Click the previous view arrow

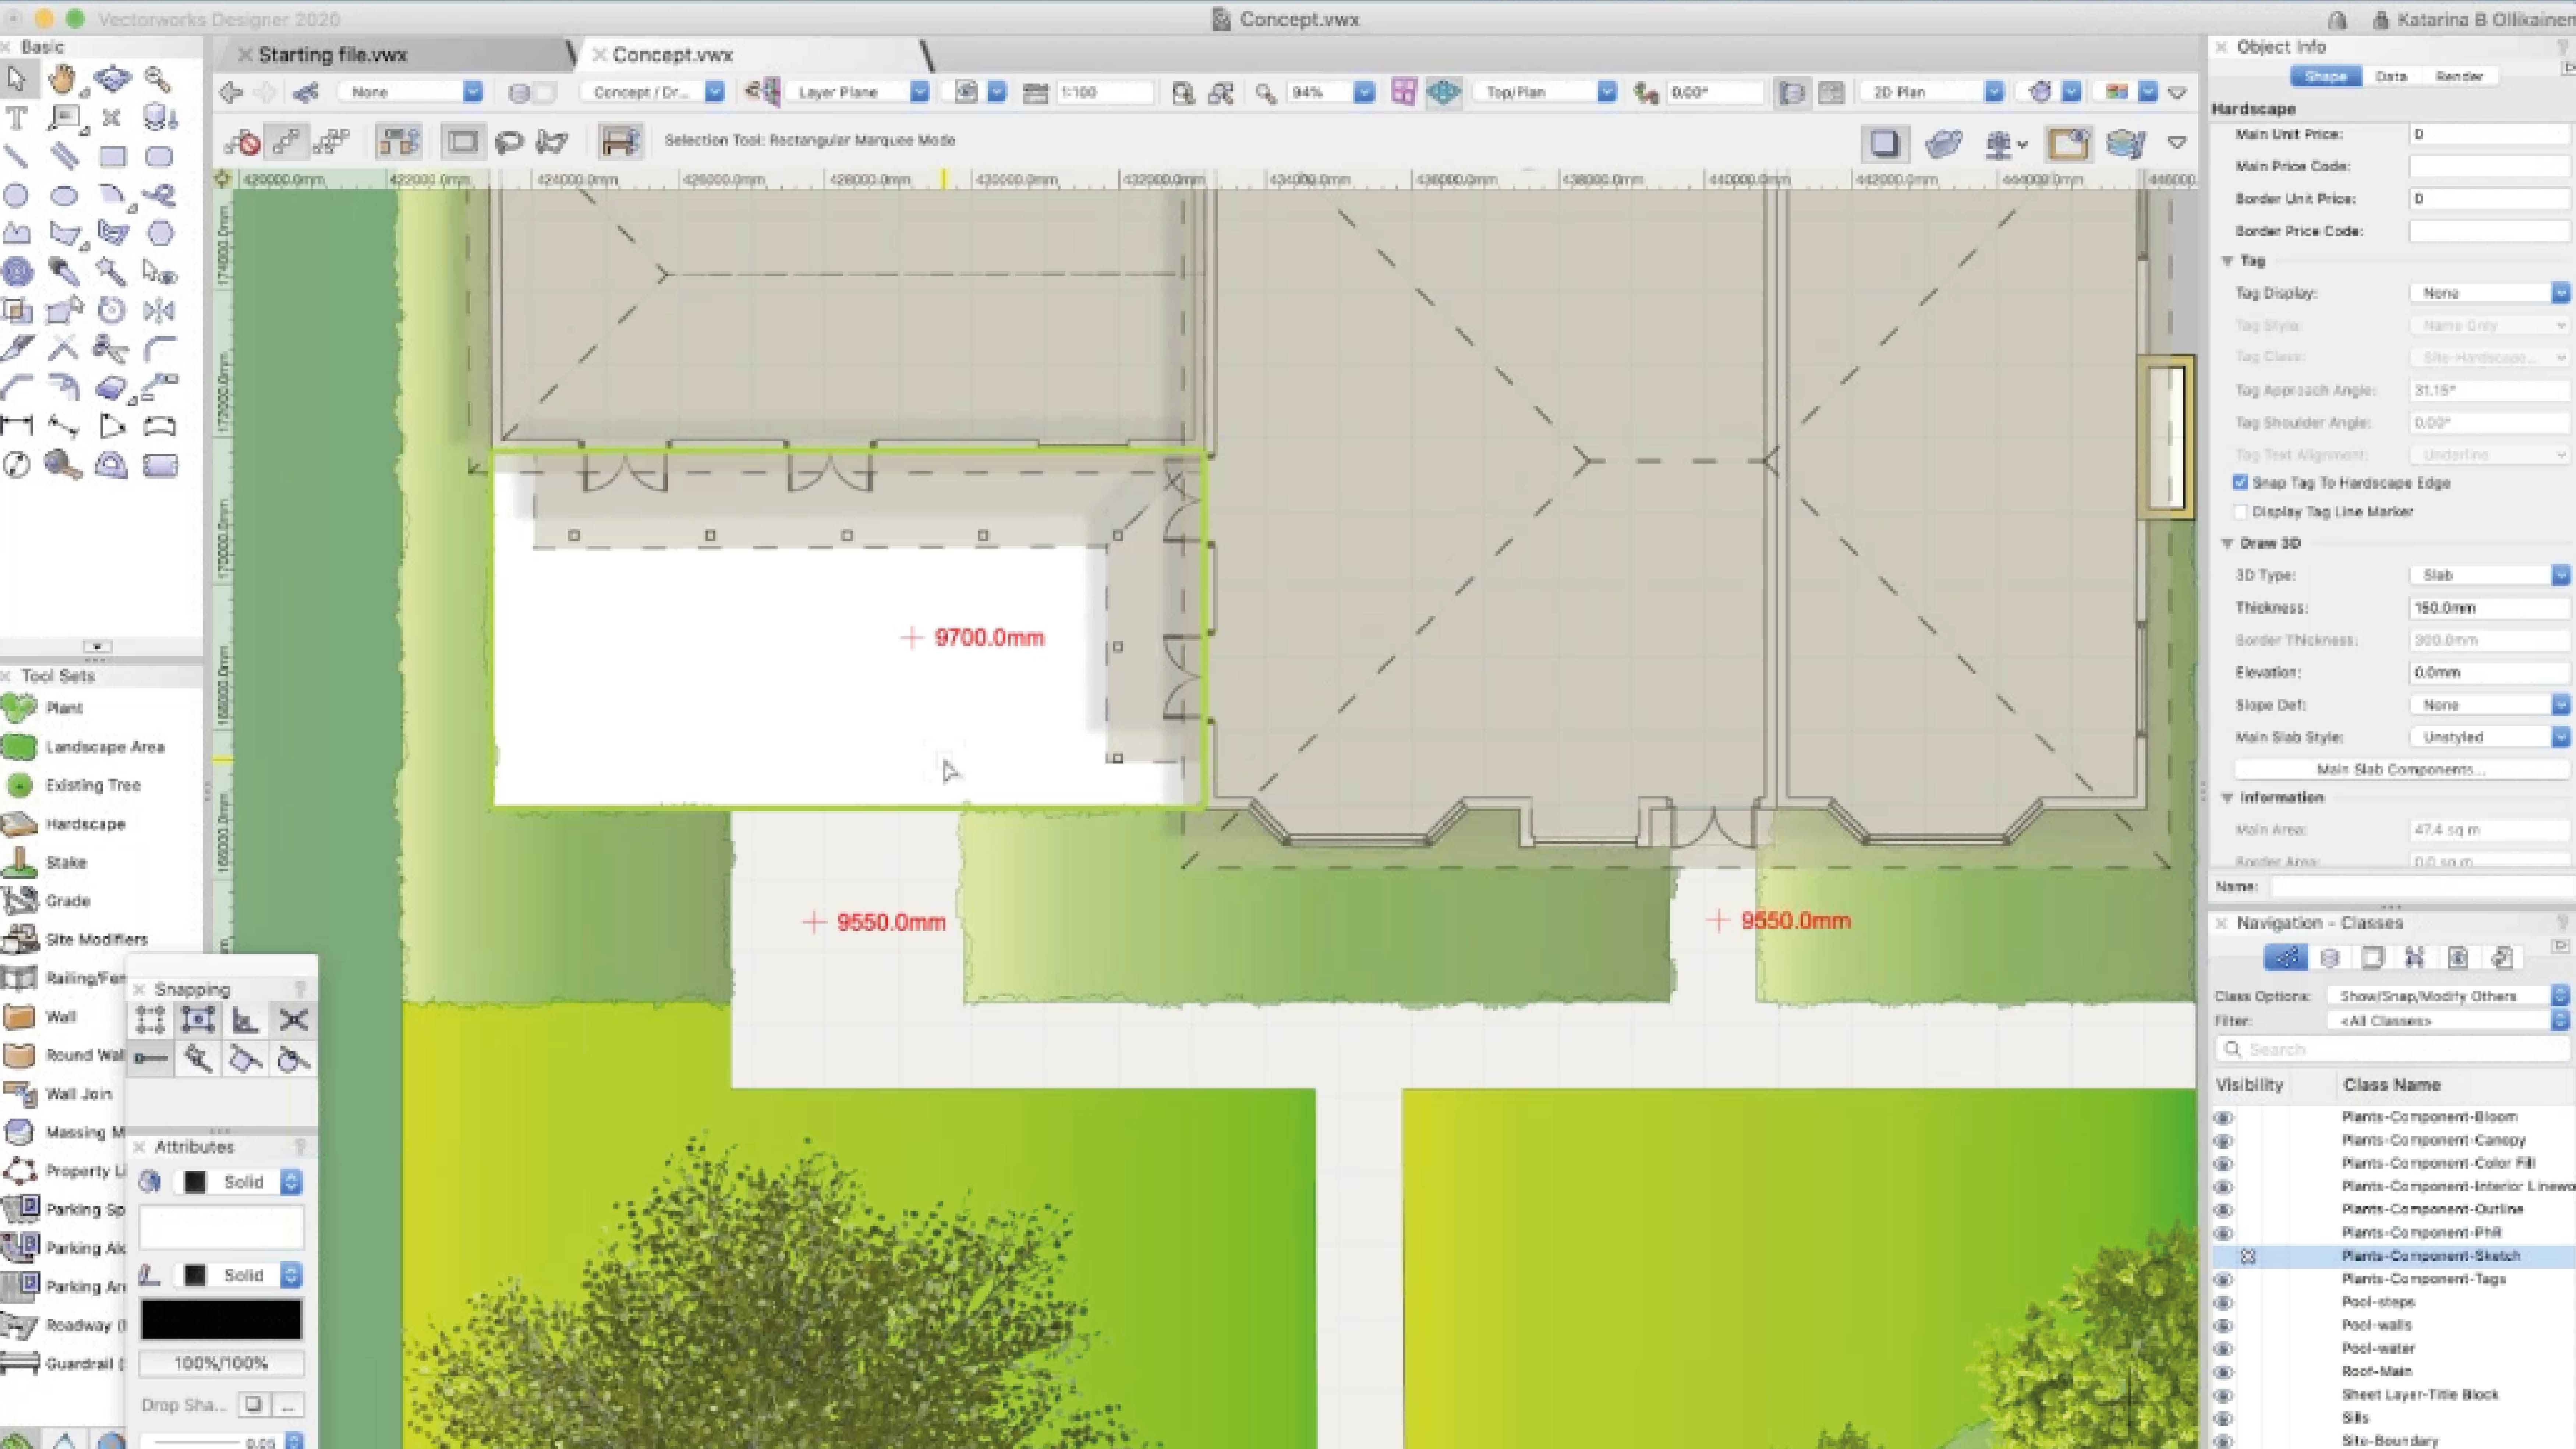231,92
